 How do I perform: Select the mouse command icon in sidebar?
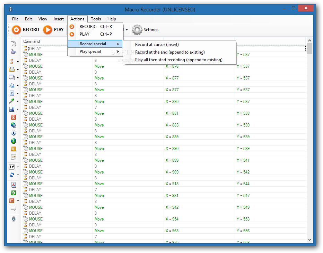click(14, 44)
